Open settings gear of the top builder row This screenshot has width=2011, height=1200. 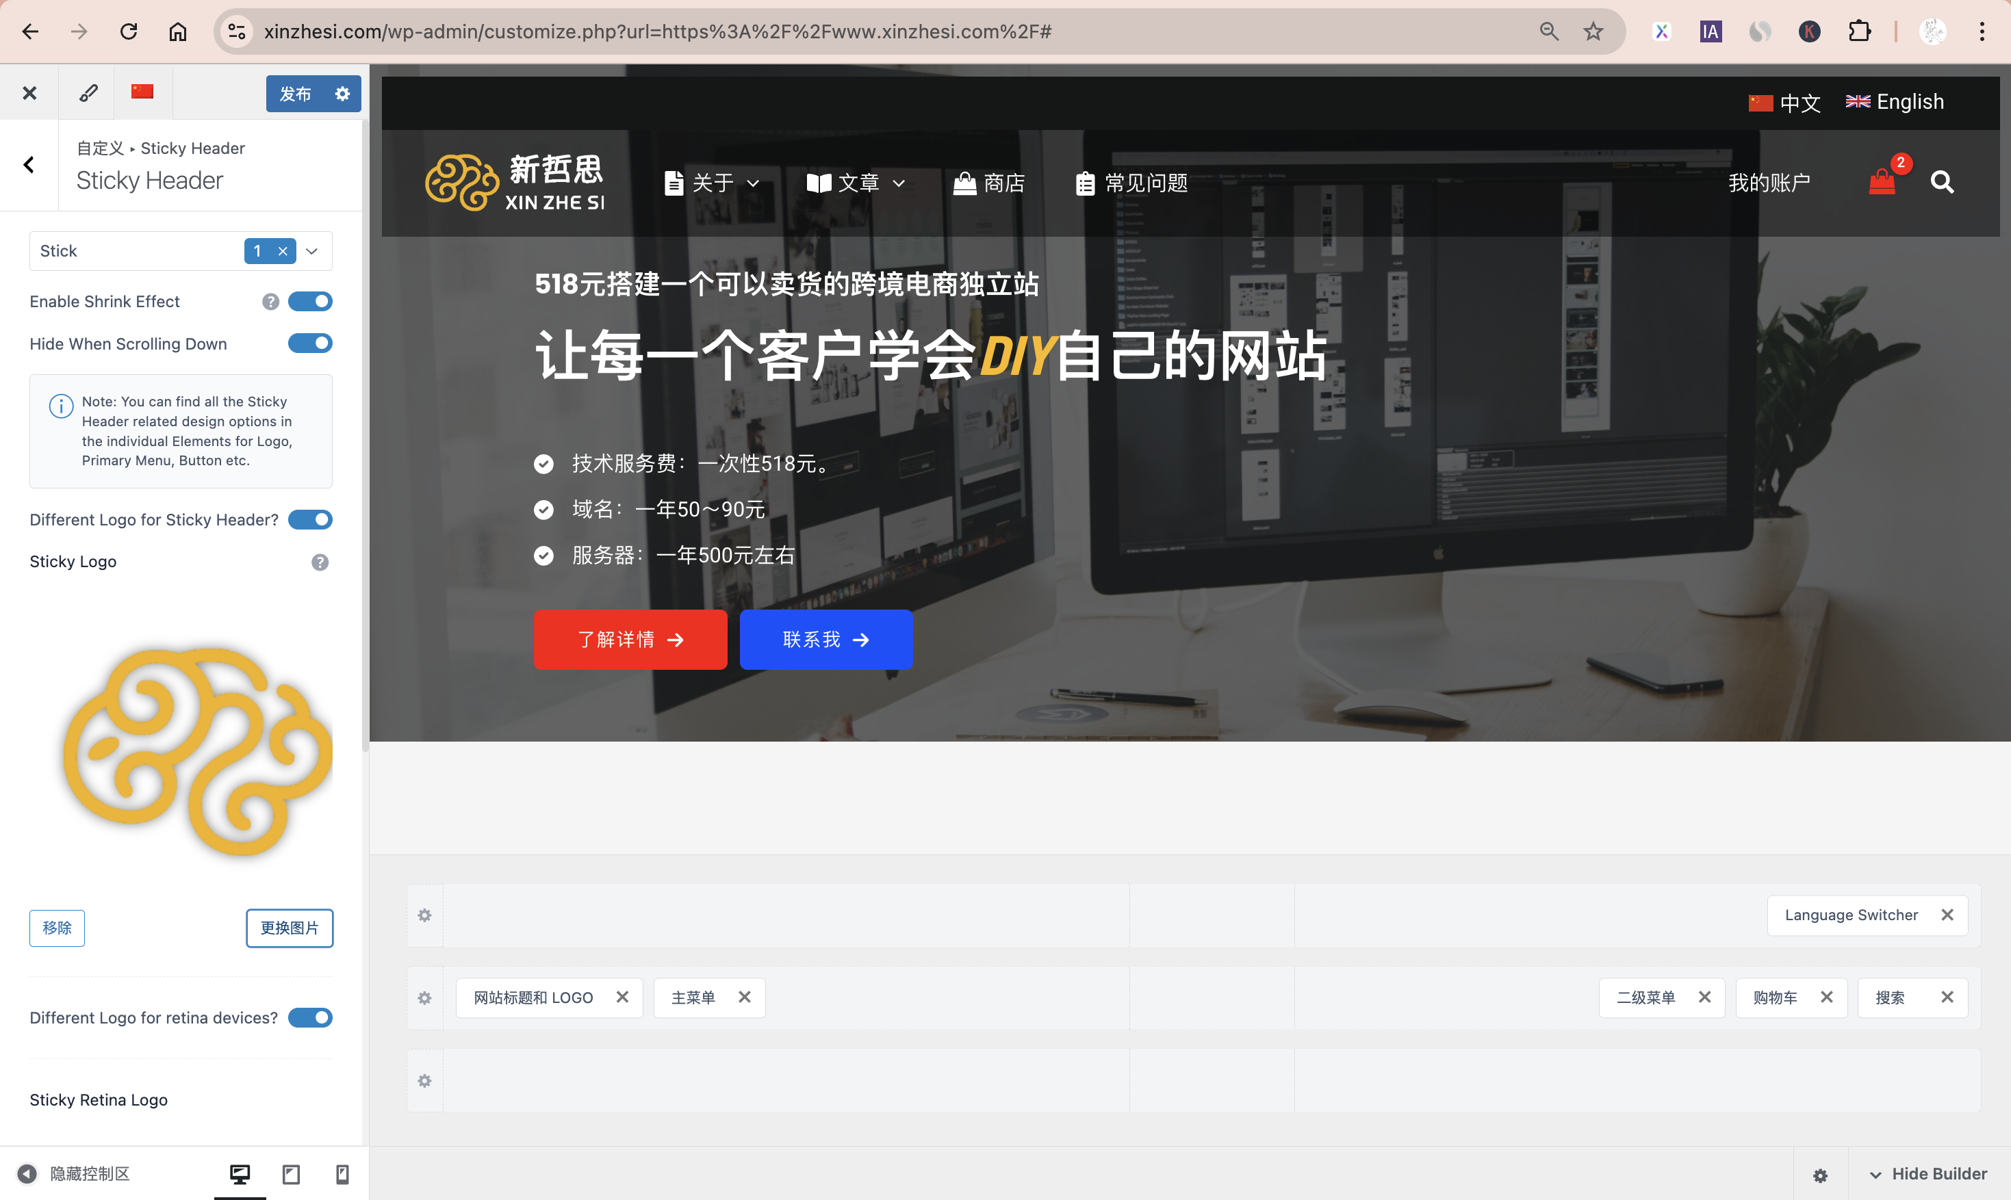coord(424,915)
